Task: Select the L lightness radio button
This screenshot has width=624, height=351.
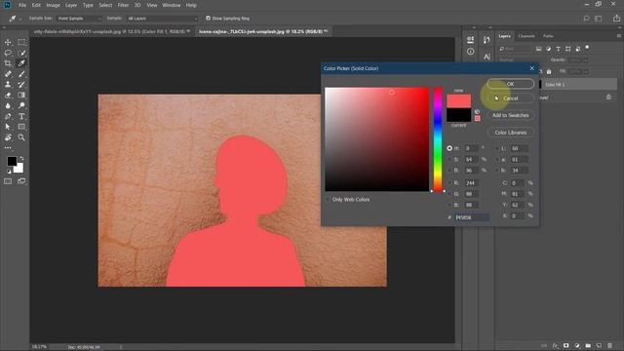Action: 497,148
